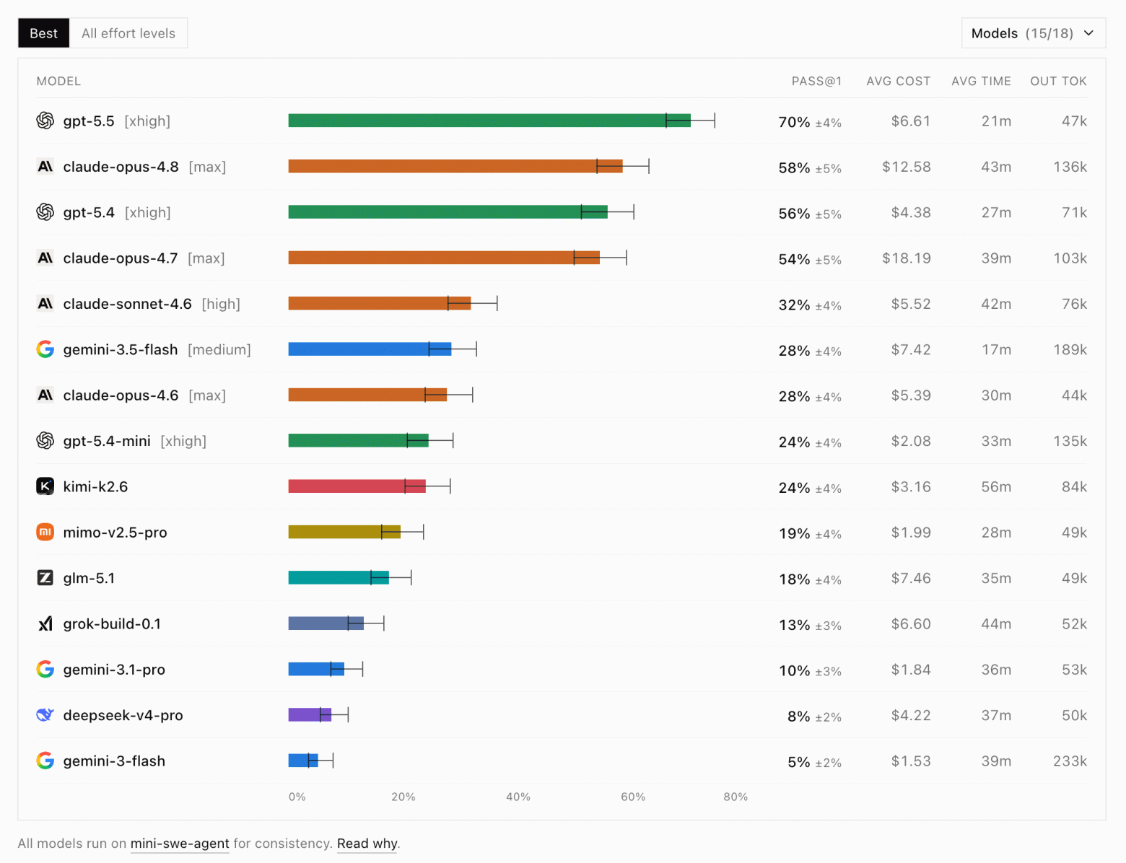Click the dropdown chevron in Models selector
Screen dimensions: 1126x863
point(1089,33)
